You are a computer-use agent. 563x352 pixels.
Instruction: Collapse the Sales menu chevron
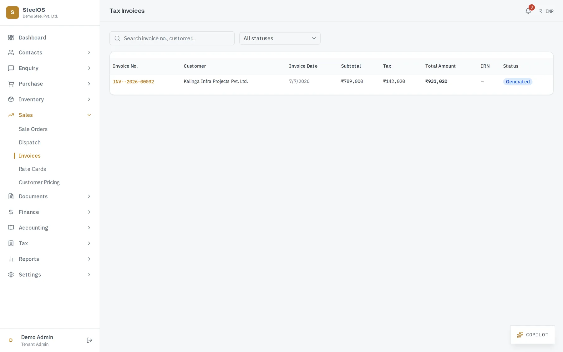pos(89,115)
